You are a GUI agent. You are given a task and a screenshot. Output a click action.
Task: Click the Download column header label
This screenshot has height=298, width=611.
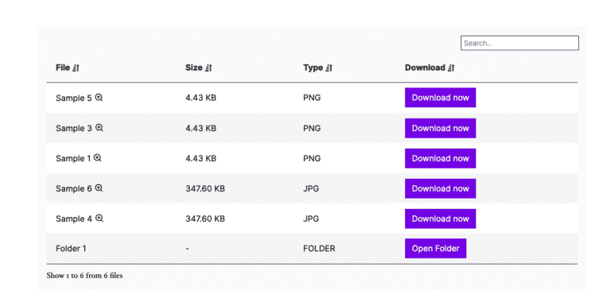point(425,68)
